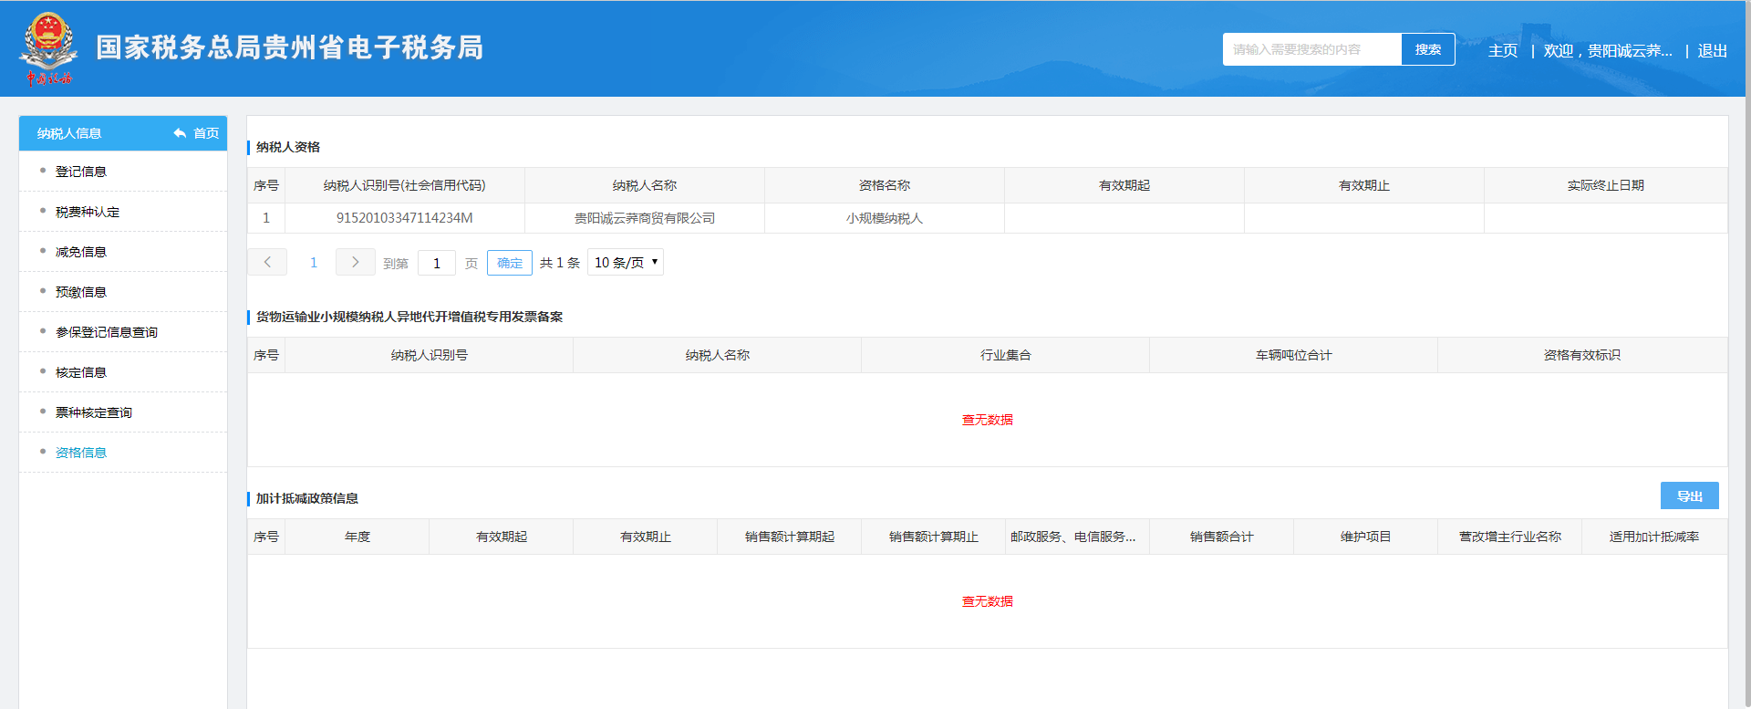The image size is (1751, 709).
Task: Go to next page with right chevron
Action: 355,263
